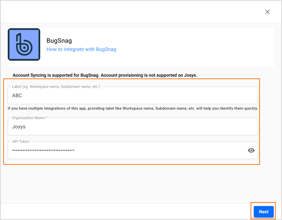282x220 pixels.
Task: Click the Organization Name field with Josys
Action: click(x=133, y=127)
